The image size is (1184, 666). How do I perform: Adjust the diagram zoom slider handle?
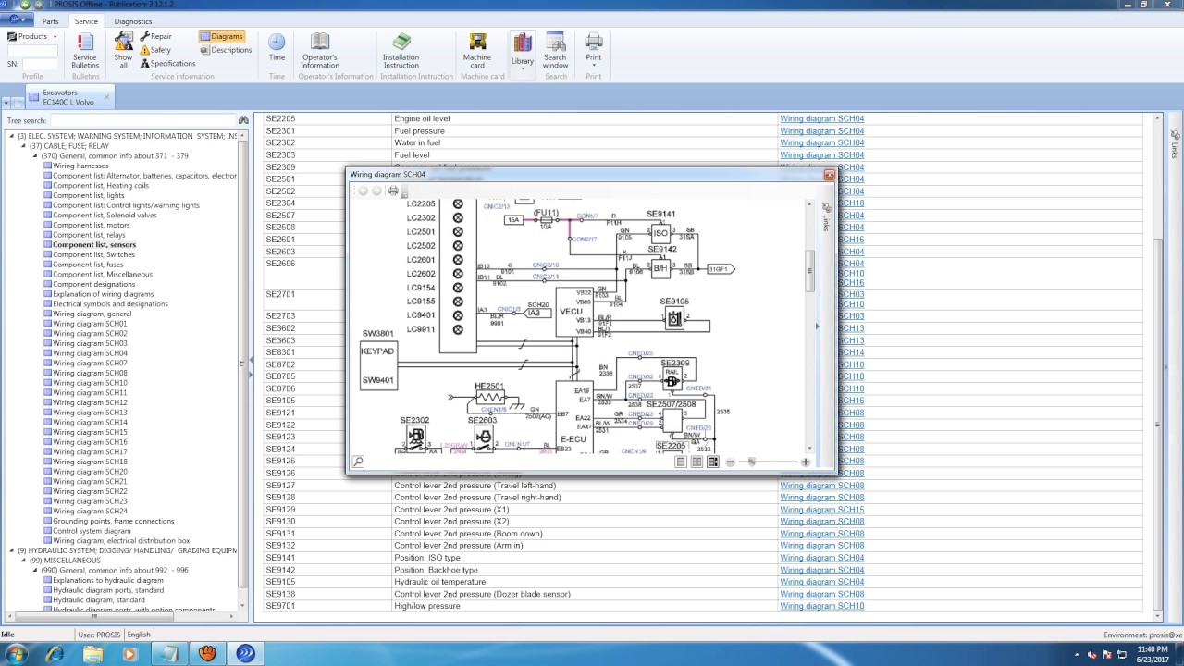tap(752, 462)
